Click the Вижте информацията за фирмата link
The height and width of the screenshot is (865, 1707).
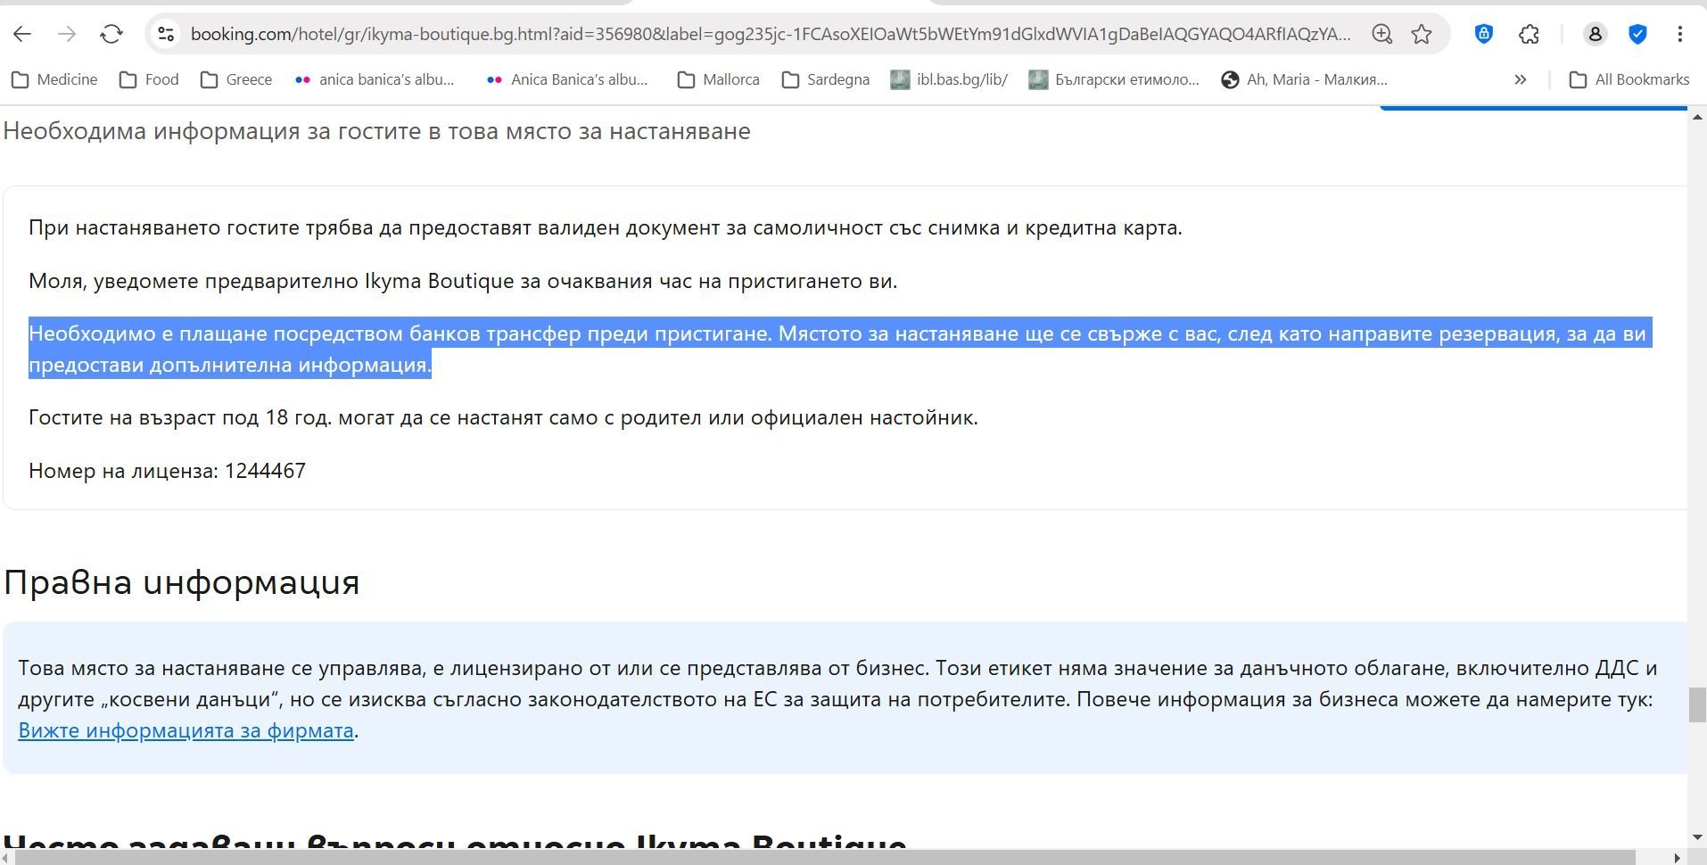coord(186,730)
